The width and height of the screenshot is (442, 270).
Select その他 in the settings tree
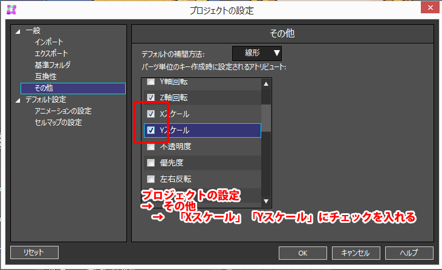pyautogui.click(x=73, y=88)
